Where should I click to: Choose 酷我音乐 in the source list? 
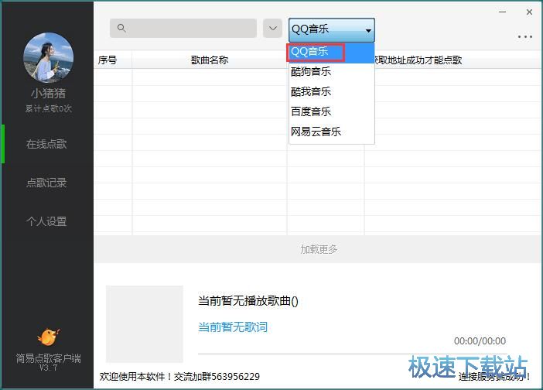(x=331, y=92)
